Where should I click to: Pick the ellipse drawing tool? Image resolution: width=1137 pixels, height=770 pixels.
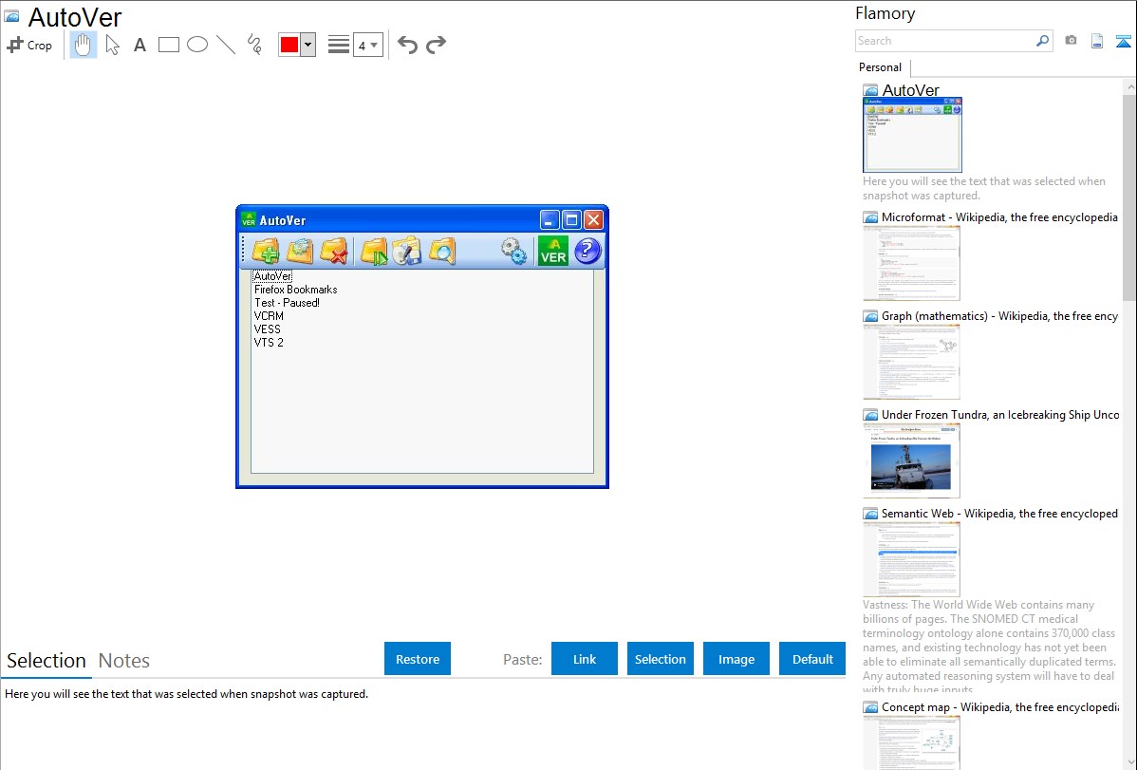(197, 45)
